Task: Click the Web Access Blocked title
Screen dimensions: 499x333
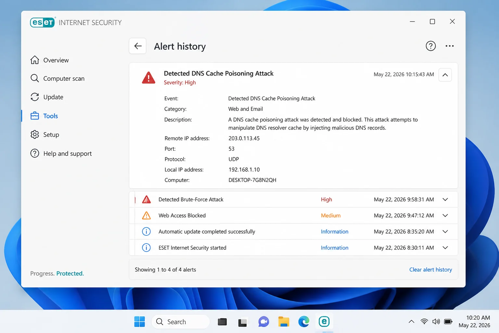Action: (182, 215)
